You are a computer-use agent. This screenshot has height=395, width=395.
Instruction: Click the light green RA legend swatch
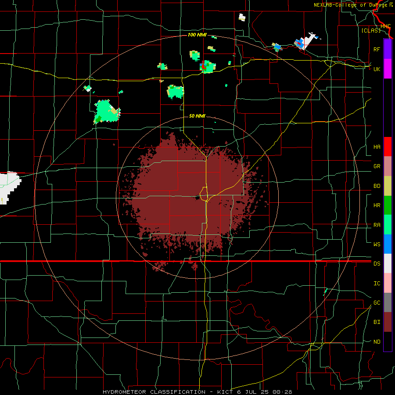pos(388,225)
